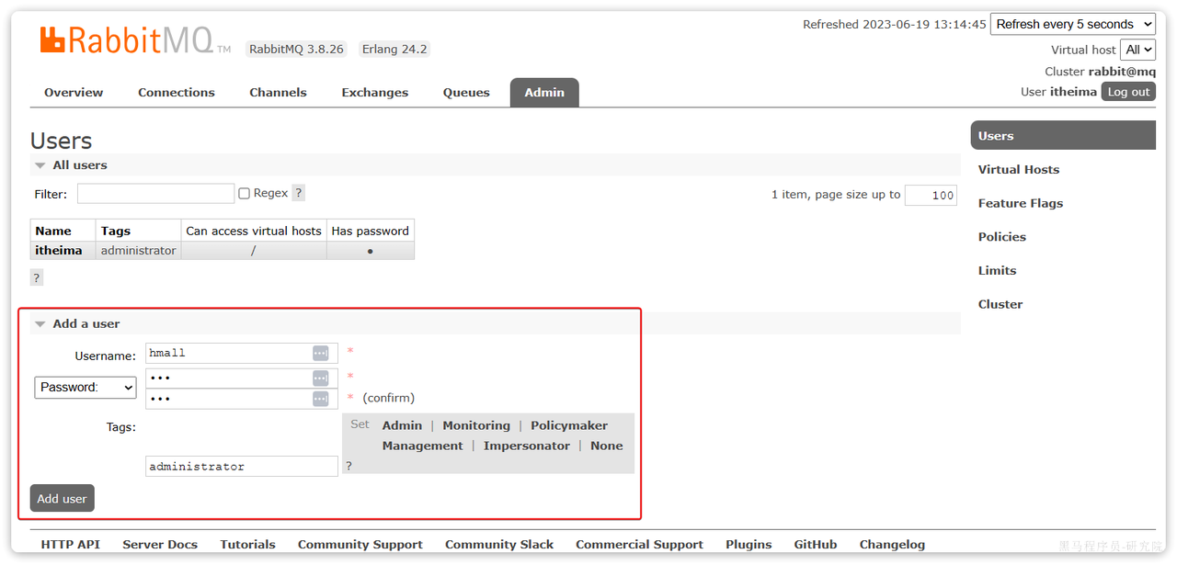Screen dimensions: 1177x565
Task: Click the Add user button
Action: coord(63,499)
